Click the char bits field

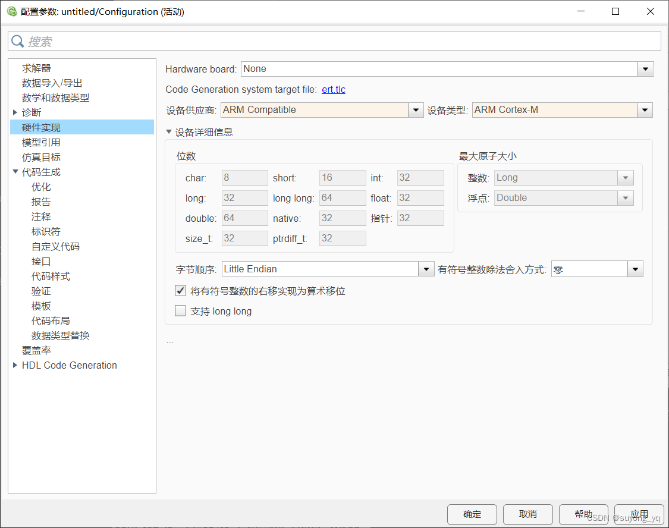coord(245,178)
